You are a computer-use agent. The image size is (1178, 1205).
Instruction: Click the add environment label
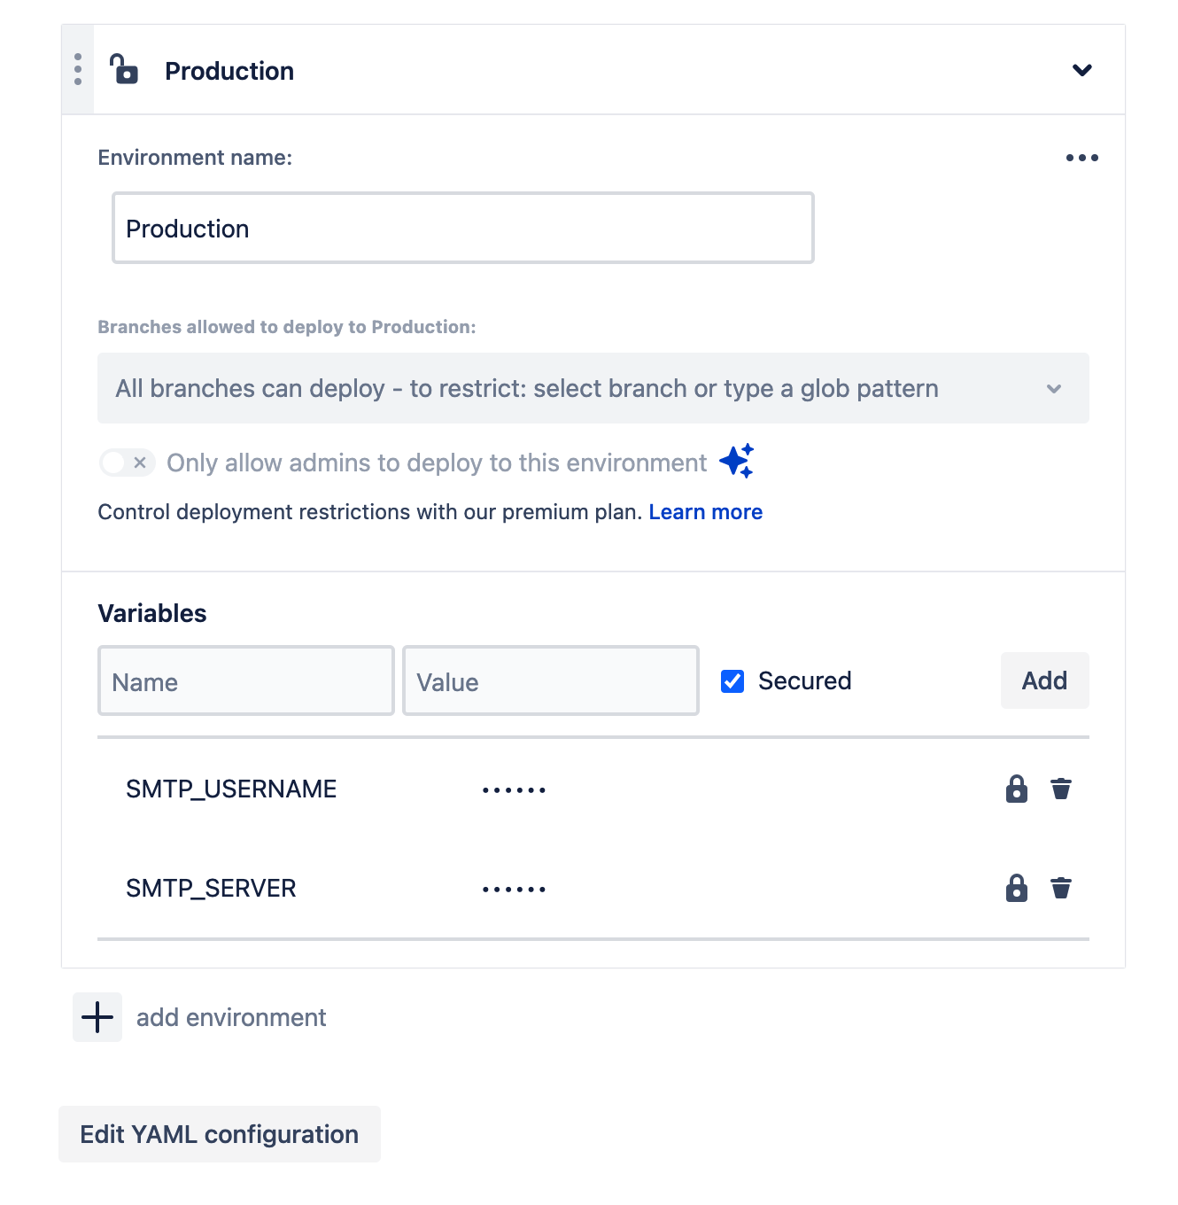pos(230,1017)
